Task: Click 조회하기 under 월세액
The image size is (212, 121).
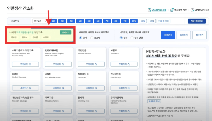Action: [91, 111]
